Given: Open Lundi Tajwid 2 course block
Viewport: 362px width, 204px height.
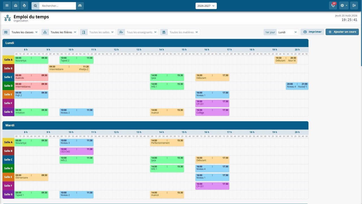Looking at the screenshot, I should click(x=76, y=60).
